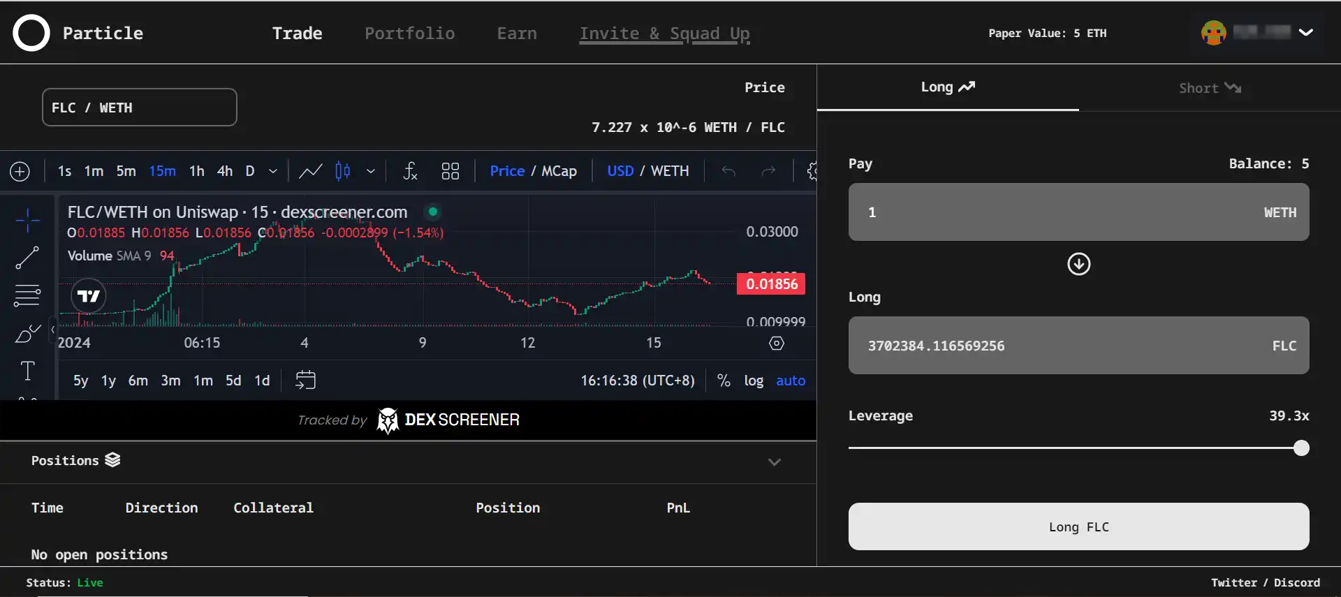Open the Trade tab
The height and width of the screenshot is (597, 1341).
298,33
